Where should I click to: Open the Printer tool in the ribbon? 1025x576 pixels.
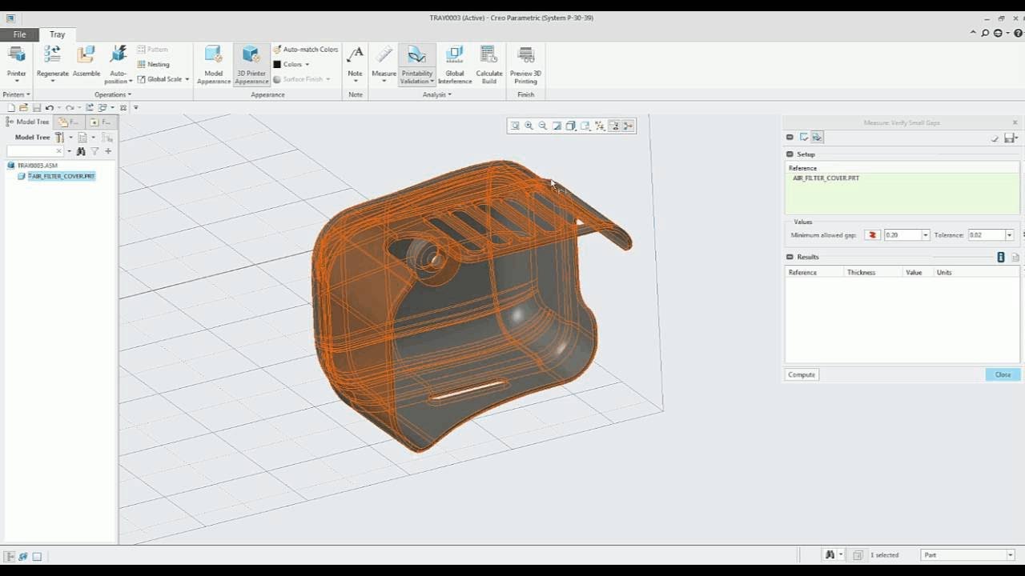17,64
